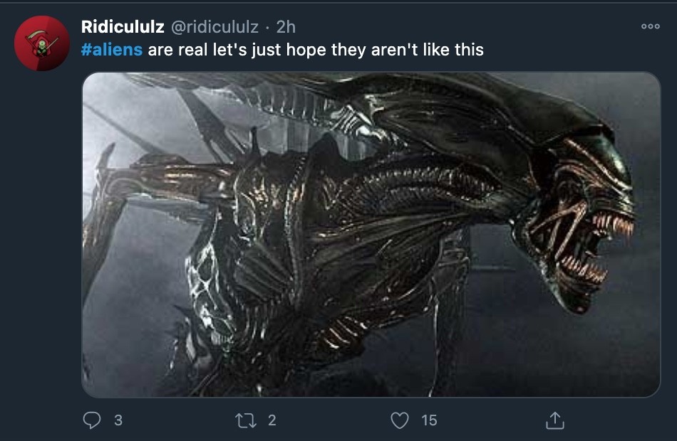The image size is (677, 441).
Task: Open the @ridicululz handle link
Action: 215,27
